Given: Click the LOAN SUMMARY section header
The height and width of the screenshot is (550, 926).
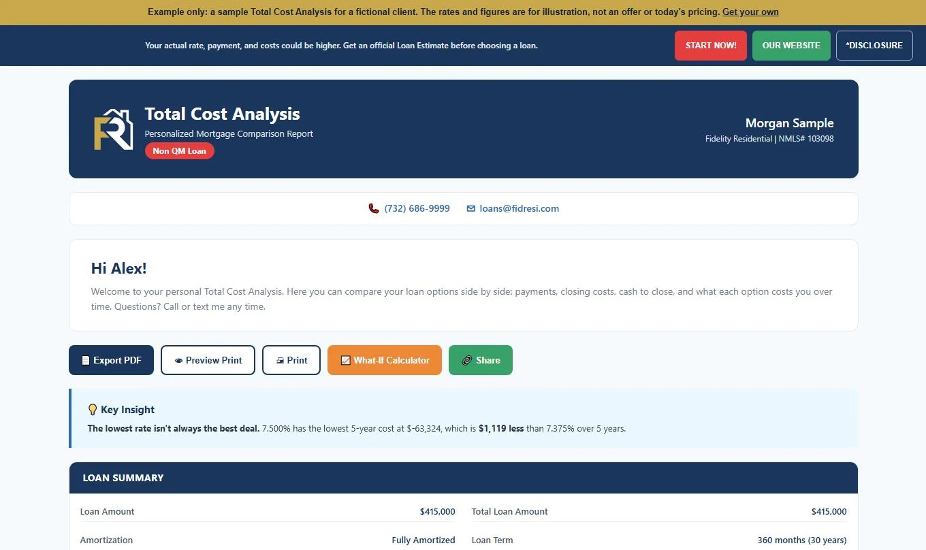Looking at the screenshot, I should point(464,478).
